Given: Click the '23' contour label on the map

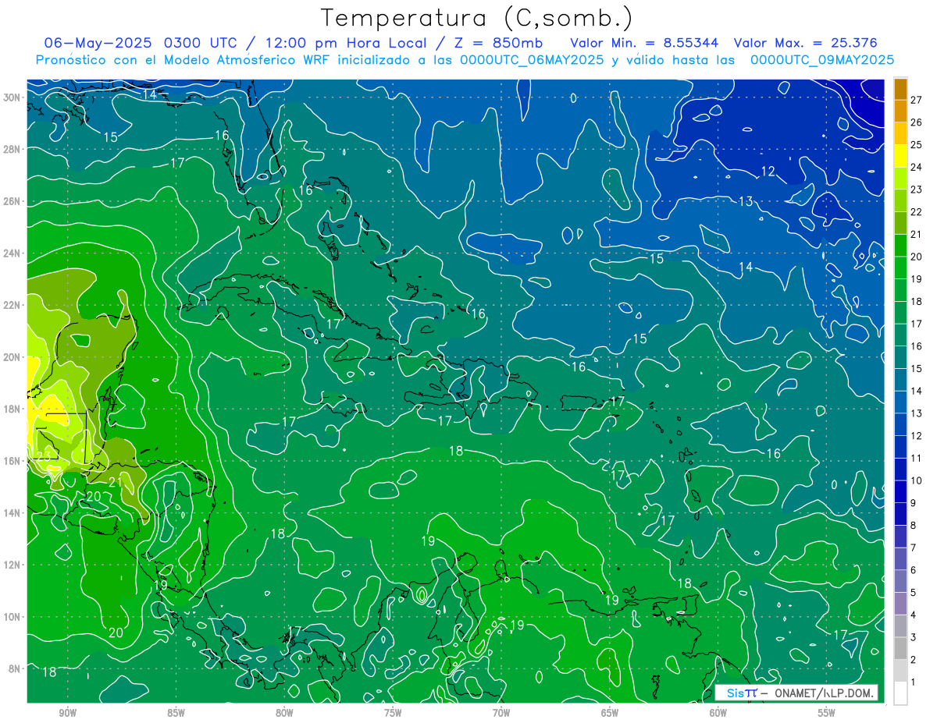Looking at the screenshot, I should pyautogui.click(x=44, y=456).
